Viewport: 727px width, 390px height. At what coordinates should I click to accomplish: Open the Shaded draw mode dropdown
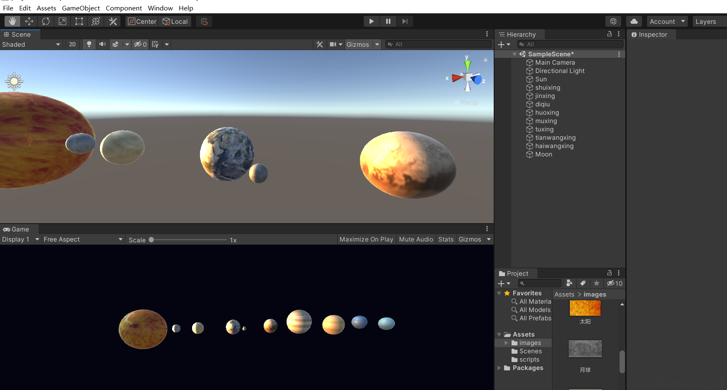pos(31,44)
